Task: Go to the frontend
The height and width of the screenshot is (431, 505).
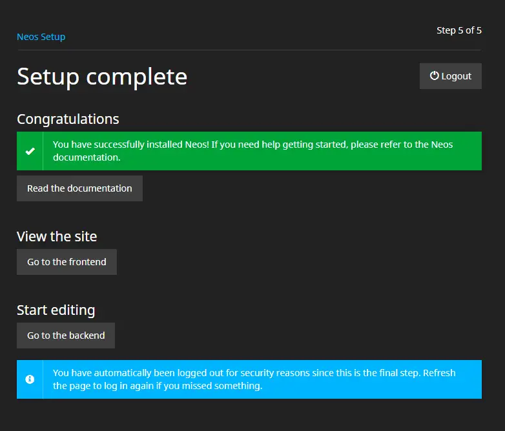Action: click(67, 262)
